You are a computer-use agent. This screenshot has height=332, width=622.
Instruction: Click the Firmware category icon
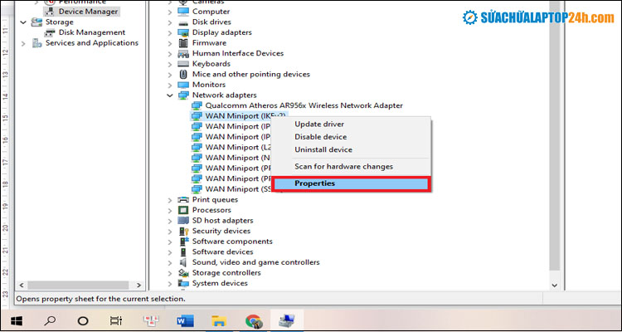pyautogui.click(x=183, y=43)
